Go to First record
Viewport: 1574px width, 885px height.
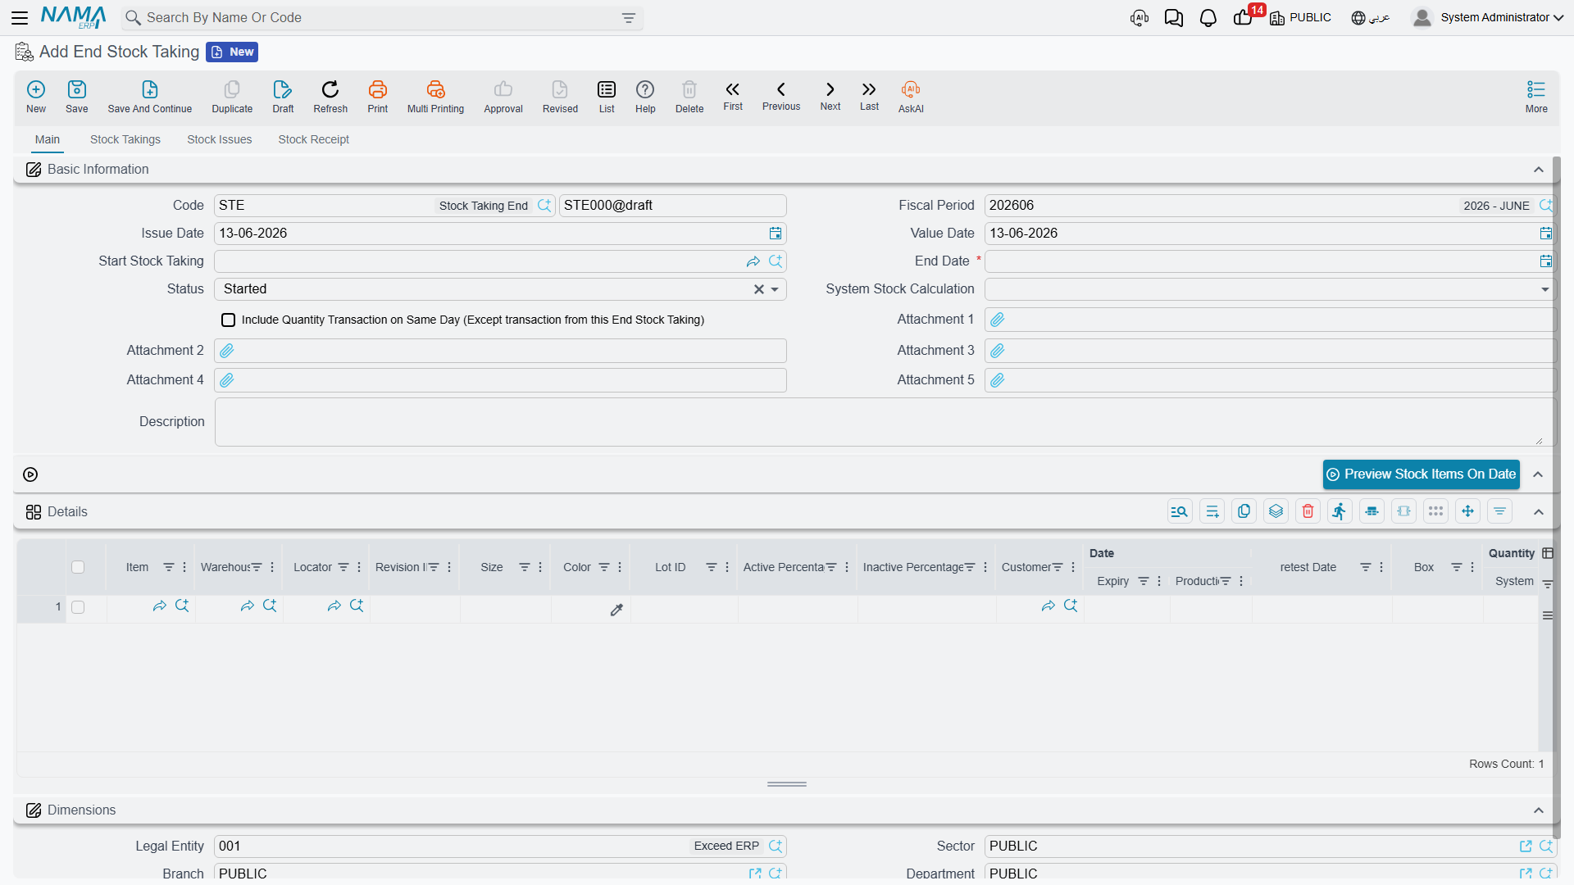point(733,96)
